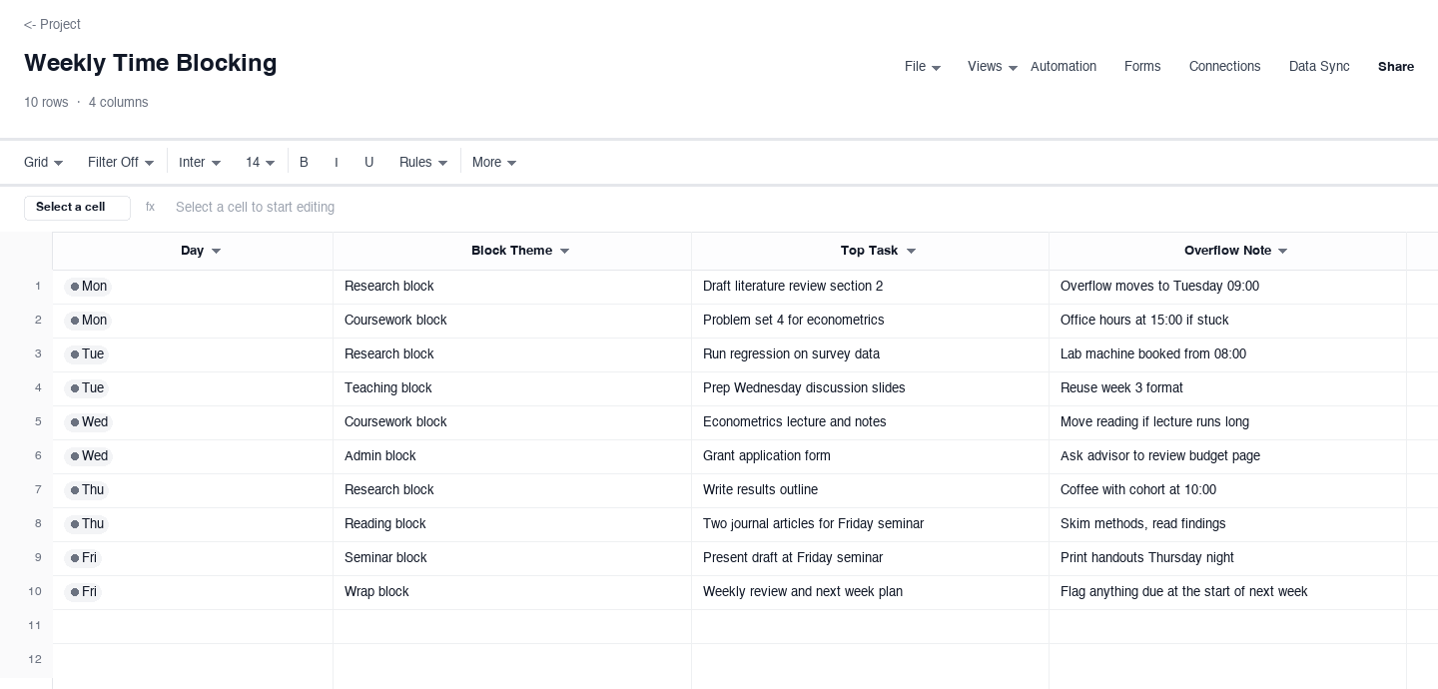This screenshot has width=1438, height=689.
Task: Open the font size 14 dropdown
Action: [260, 162]
